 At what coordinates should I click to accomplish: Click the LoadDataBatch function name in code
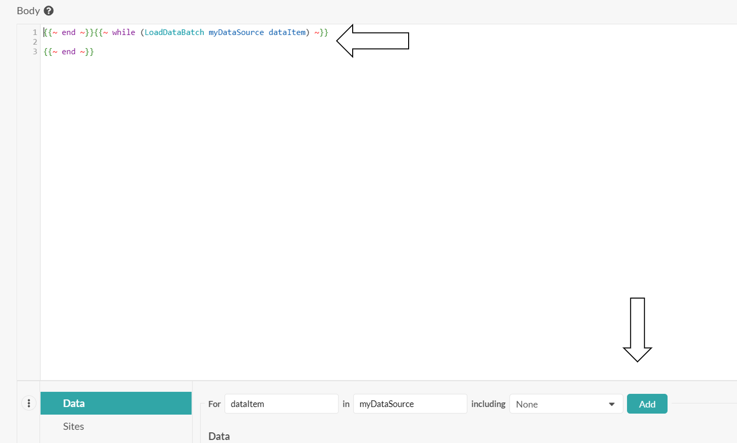tap(175, 32)
